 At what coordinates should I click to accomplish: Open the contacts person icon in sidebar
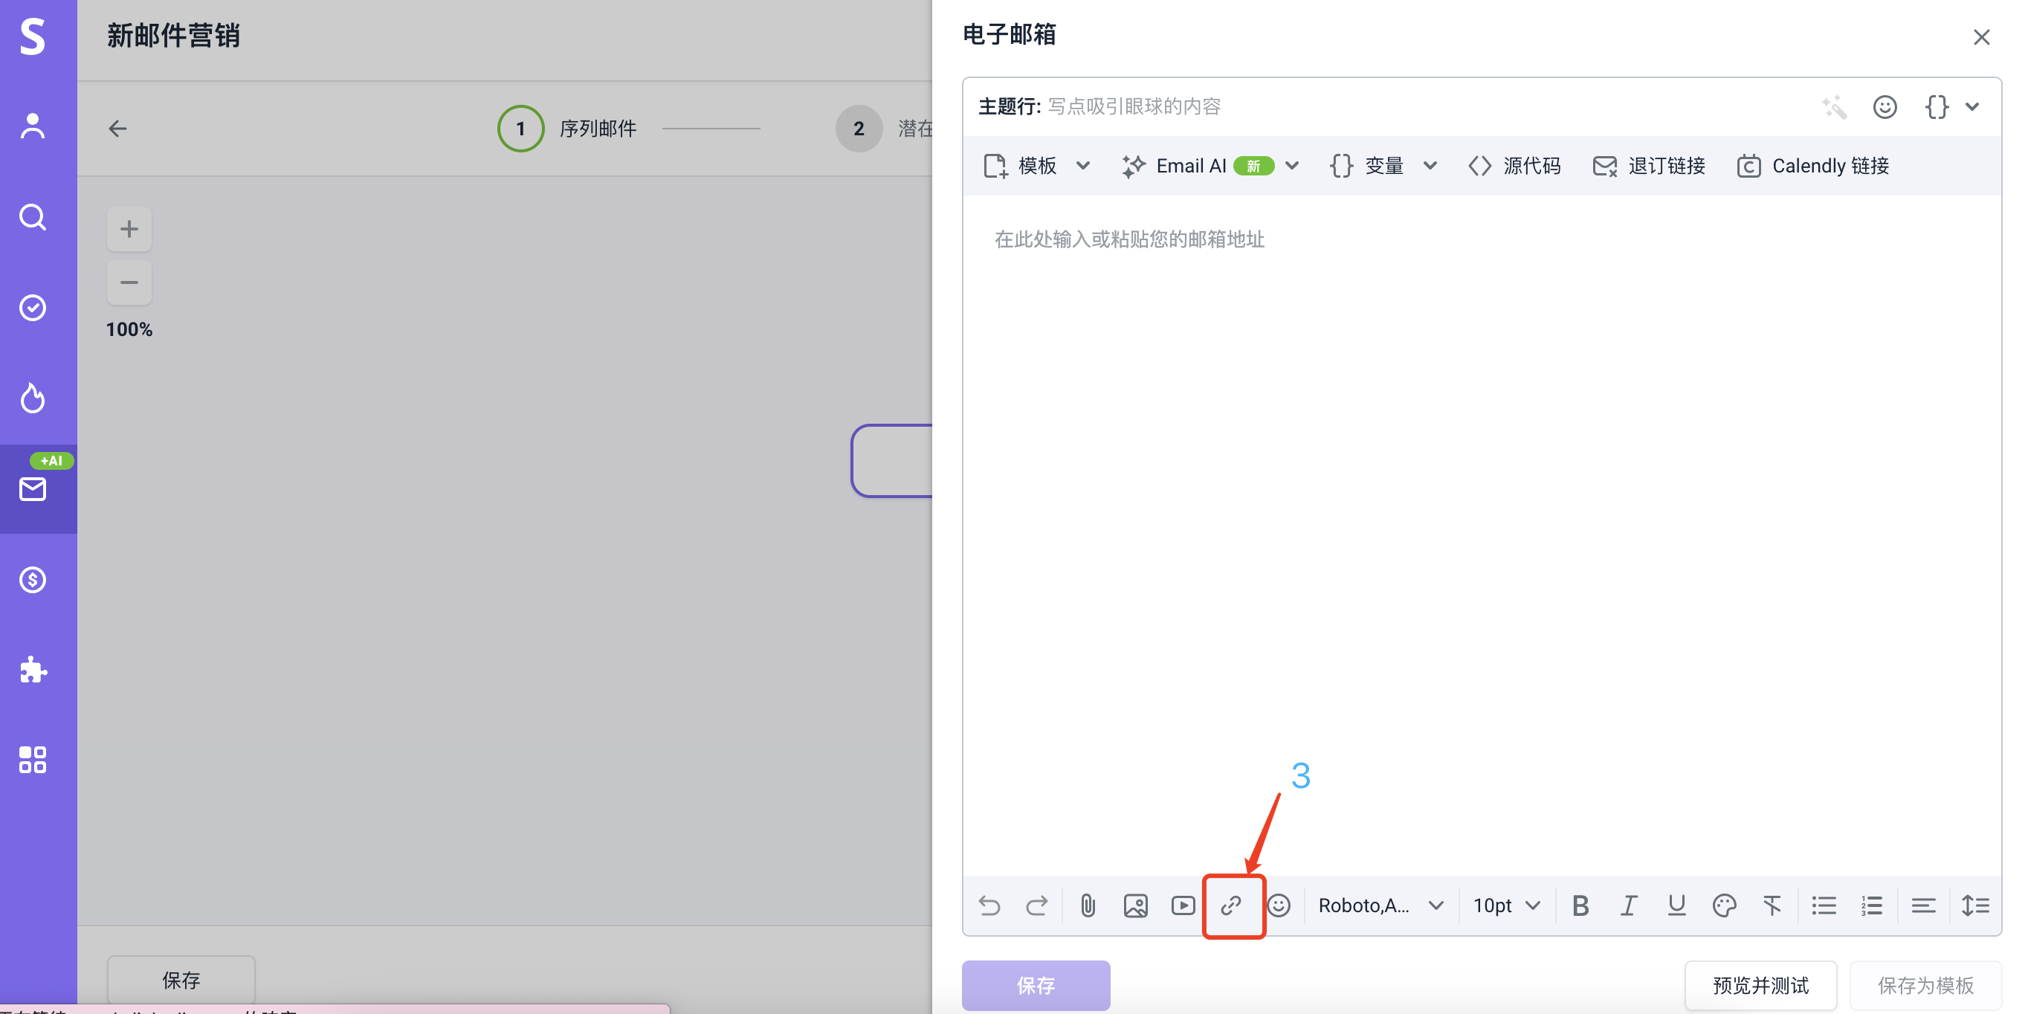tap(32, 126)
